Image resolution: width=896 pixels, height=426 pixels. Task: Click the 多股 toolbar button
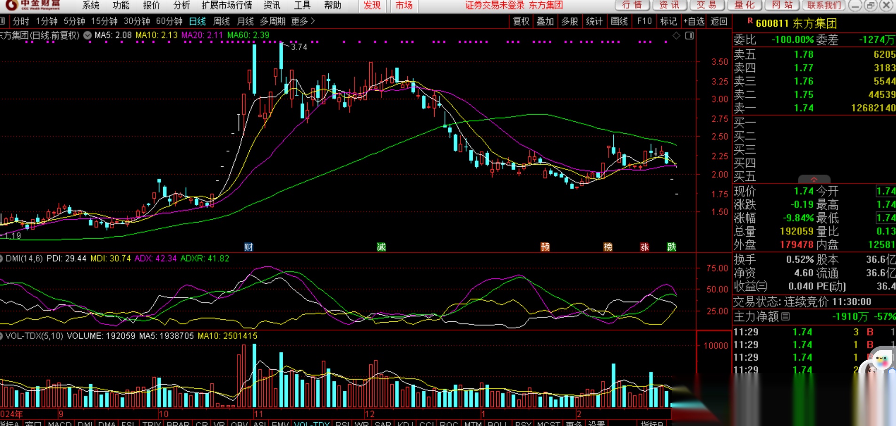pos(570,21)
